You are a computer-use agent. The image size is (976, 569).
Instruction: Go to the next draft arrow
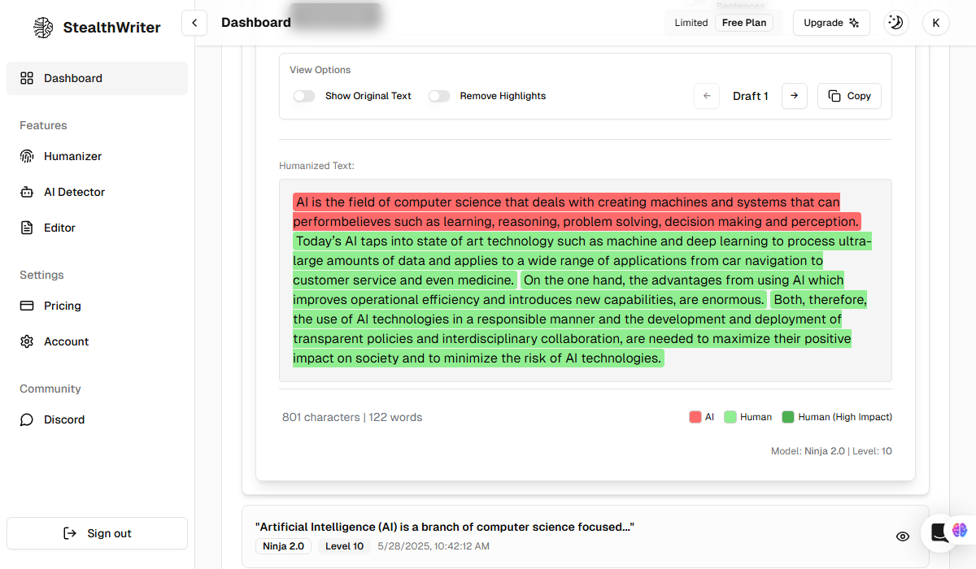click(795, 96)
